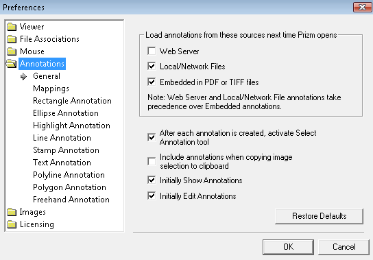Toggle Embedded in PDF or TIFF files
This screenshot has height=260, width=373.
pos(152,82)
